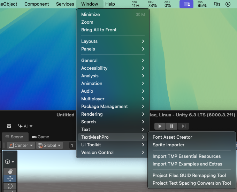Click the grid snap value field showing 1
The width and height of the screenshot is (237, 192).
coord(73,145)
